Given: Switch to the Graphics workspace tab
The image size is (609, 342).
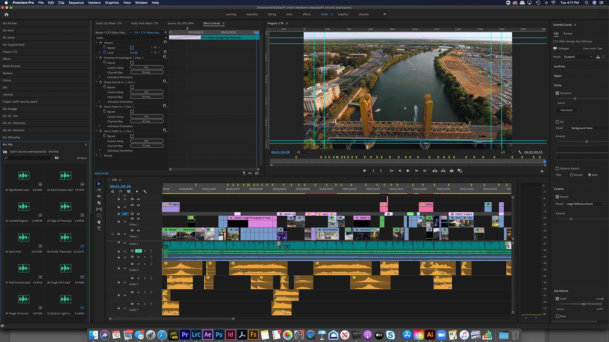Looking at the screenshot, I should click(x=343, y=14).
